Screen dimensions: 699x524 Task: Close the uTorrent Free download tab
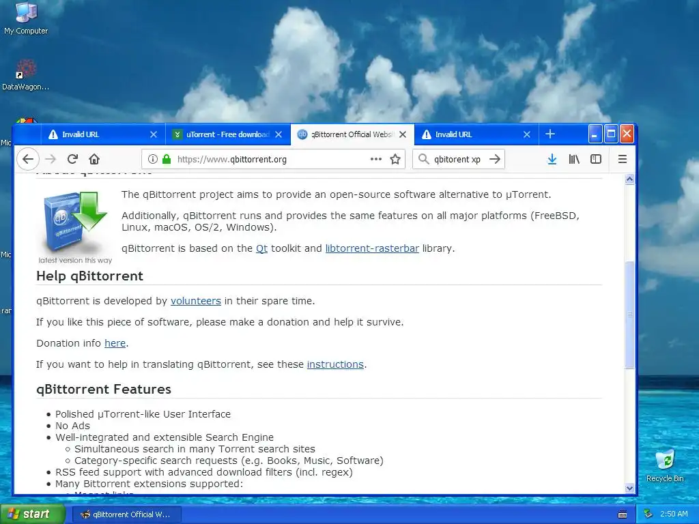tap(279, 134)
